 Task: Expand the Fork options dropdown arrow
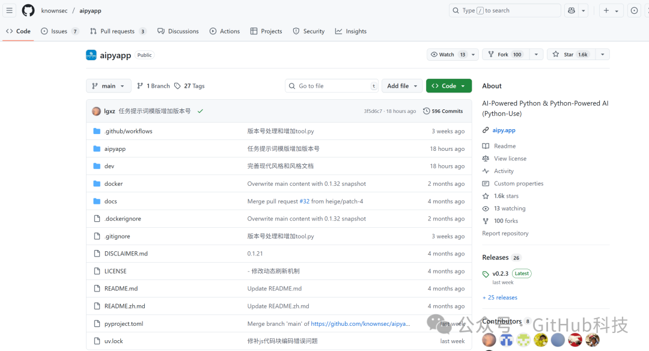(x=537, y=55)
